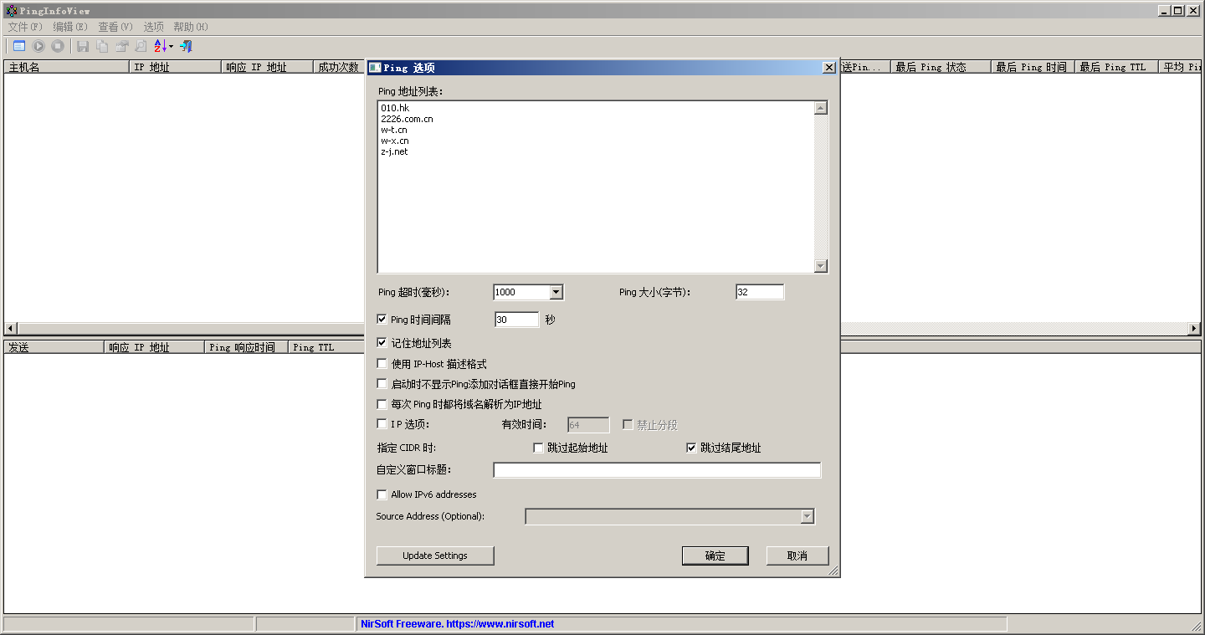Click the Copy selected items icon
The height and width of the screenshot is (635, 1205).
(x=101, y=46)
